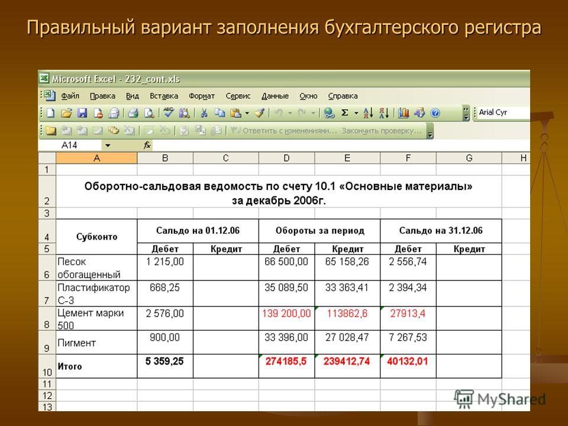Viewport: 568px width, 426px height.
Task: Open Excel Help question mark icon
Action: click(x=435, y=113)
